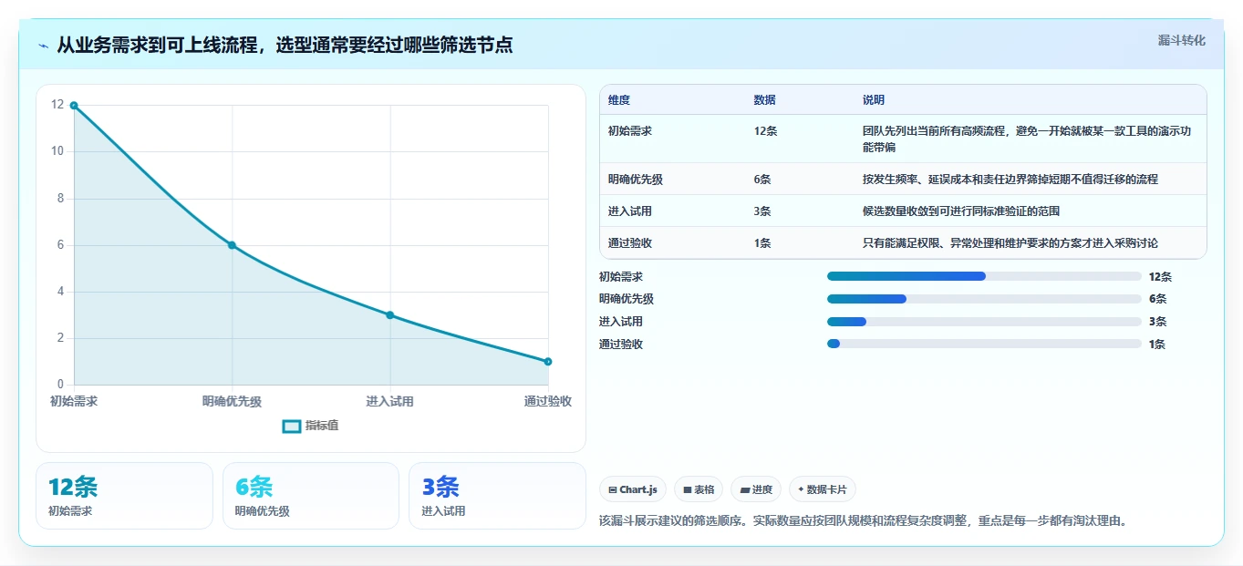Open the 6条 明确优先级 data card
This screenshot has height=566, width=1243.
(x=311, y=496)
